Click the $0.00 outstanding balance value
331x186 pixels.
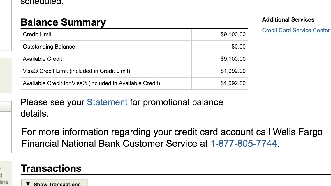tap(238, 47)
